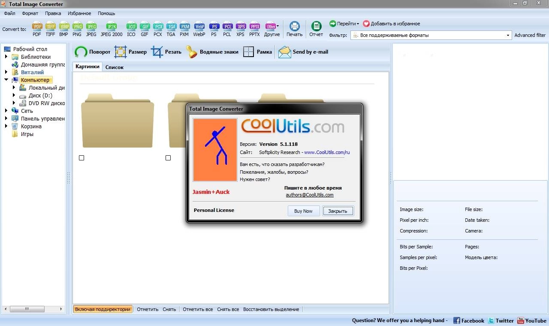The image size is (549, 326).
Task: Expand the Сеть tree node
Action: click(x=6, y=111)
